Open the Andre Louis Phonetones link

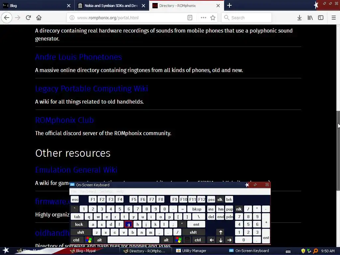78,57
